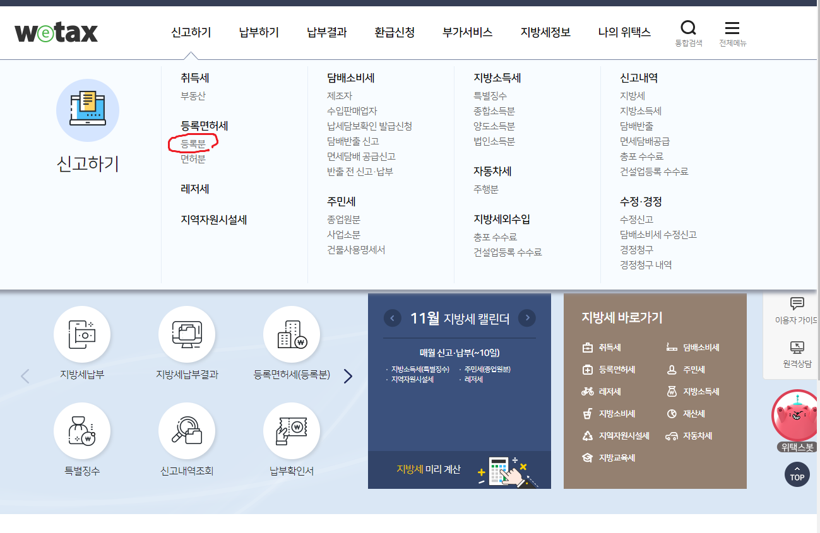The width and height of the screenshot is (820, 533).
Task: Open 지방교육세 in 지방세 바로가기
Action: point(609,458)
